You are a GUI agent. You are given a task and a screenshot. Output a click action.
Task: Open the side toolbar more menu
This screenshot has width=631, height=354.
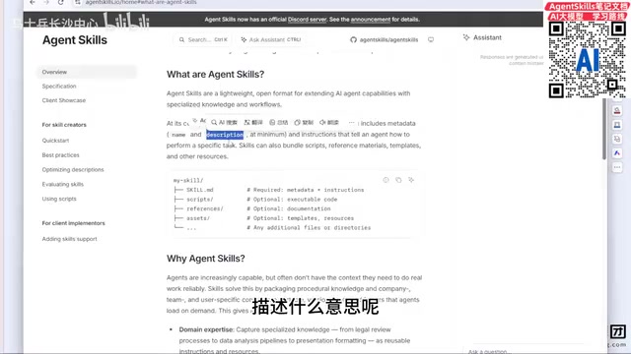tap(617, 167)
